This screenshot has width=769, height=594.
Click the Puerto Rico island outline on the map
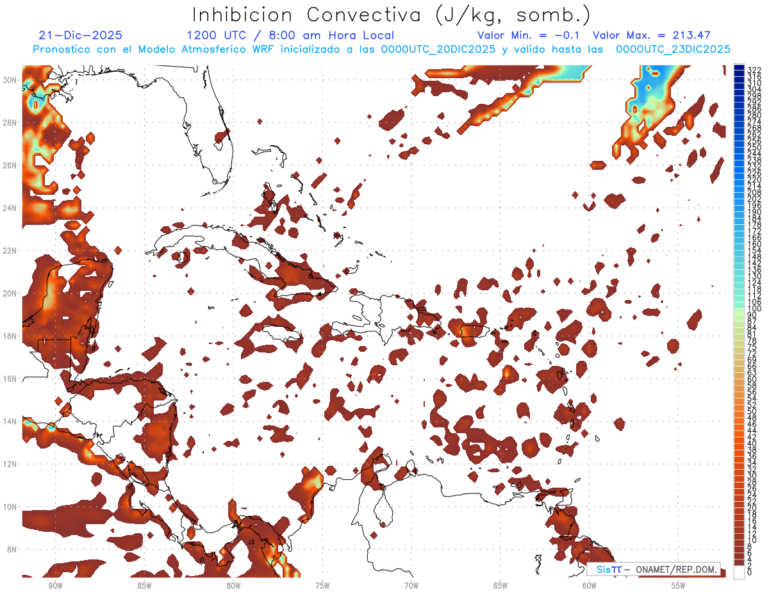click(x=474, y=331)
